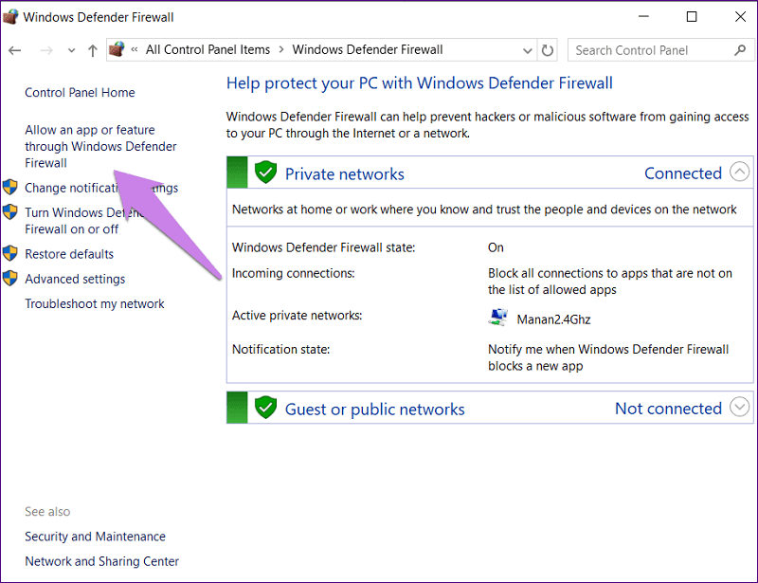
Task: Open Network and Sharing Center
Action: pyautogui.click(x=101, y=561)
